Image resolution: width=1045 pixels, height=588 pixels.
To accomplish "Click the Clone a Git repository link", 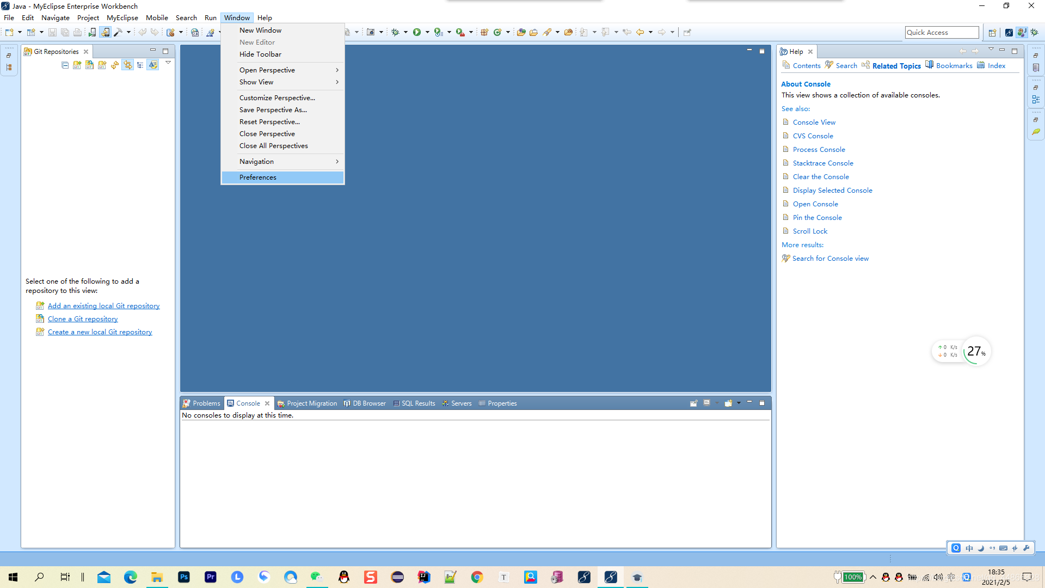I will (83, 319).
